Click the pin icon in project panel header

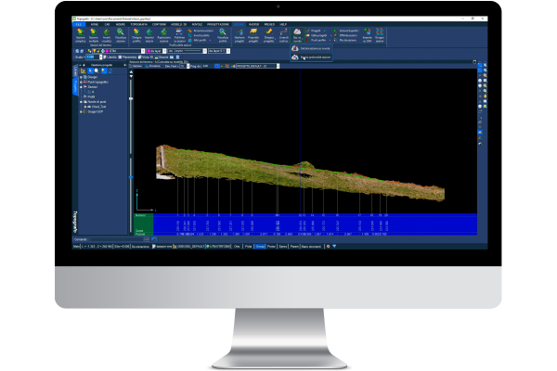click(x=124, y=65)
